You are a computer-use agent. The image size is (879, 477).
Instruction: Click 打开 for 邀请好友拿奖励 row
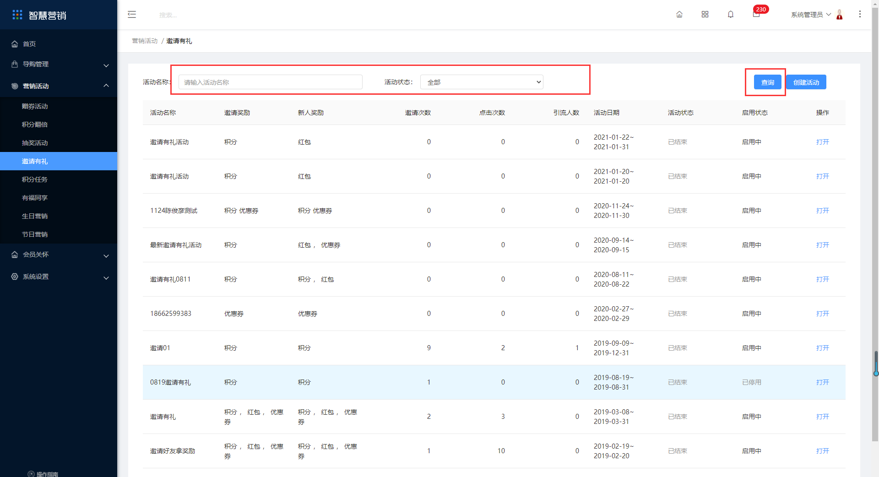coord(822,451)
